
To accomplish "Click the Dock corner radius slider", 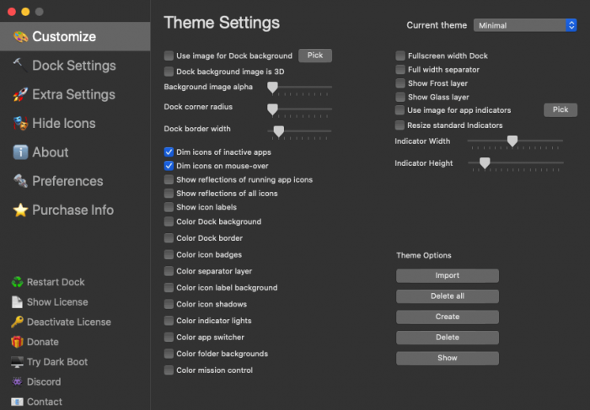I will pos(272,109).
